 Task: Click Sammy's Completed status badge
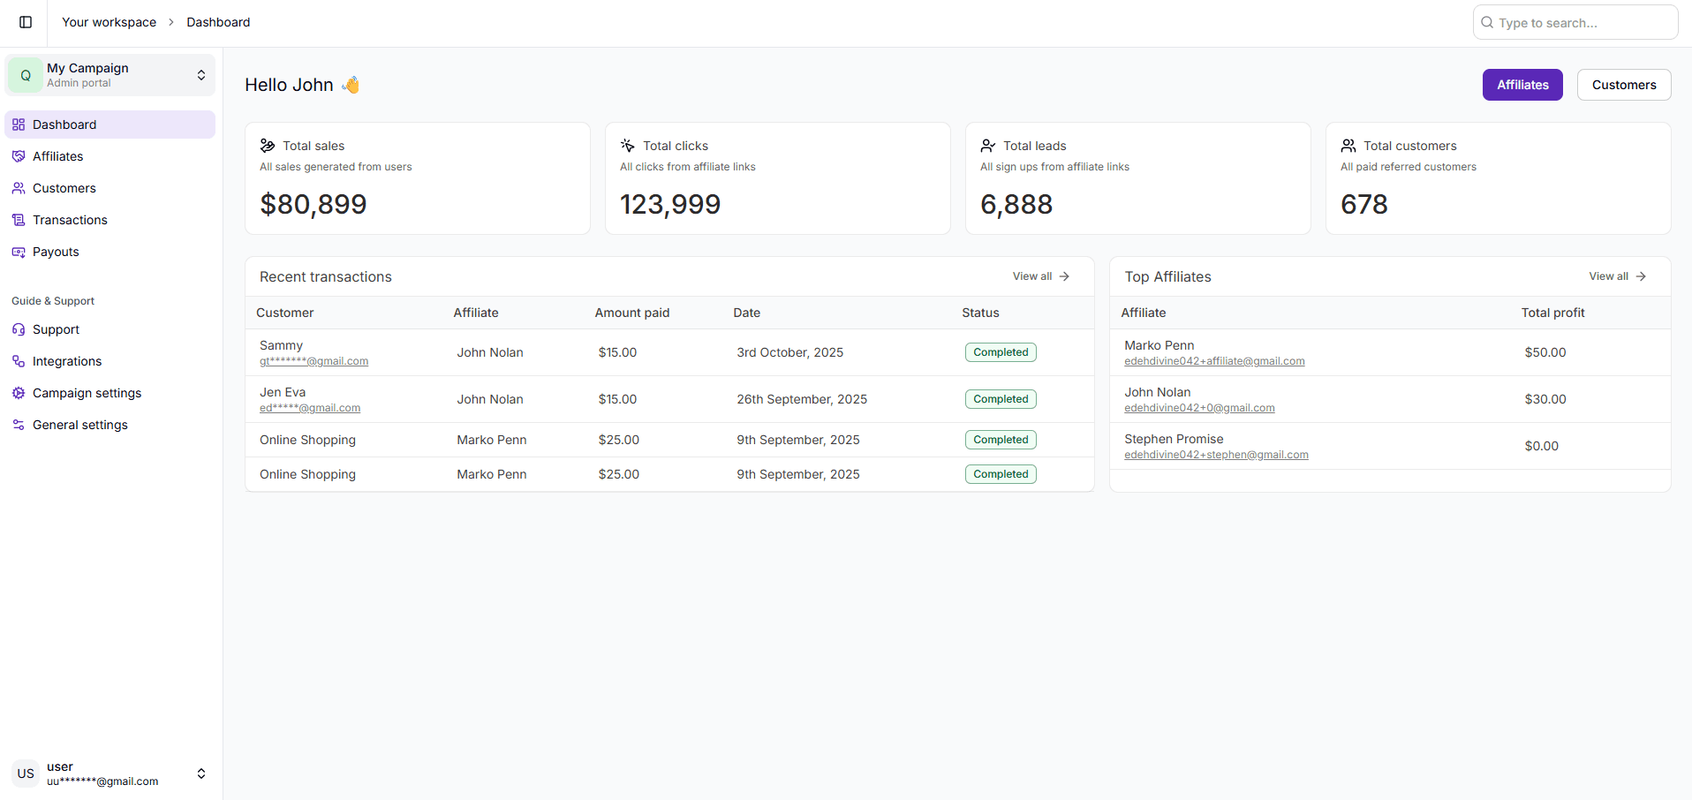click(1000, 352)
